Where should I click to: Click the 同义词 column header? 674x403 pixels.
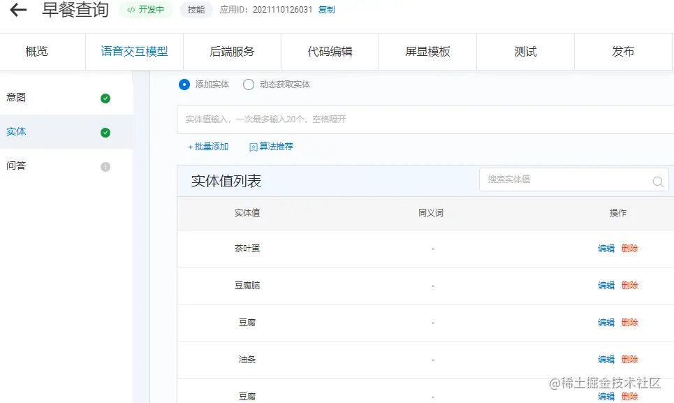pyautogui.click(x=431, y=212)
